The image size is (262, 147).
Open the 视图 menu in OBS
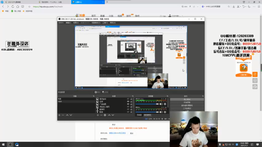[76, 23]
